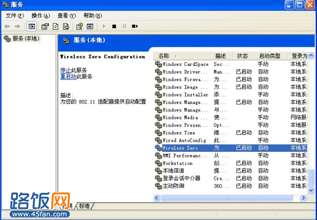Viewport: 317px width, 220px height.
Task: Click the gear icon of Windows Installer
Action: (158, 95)
